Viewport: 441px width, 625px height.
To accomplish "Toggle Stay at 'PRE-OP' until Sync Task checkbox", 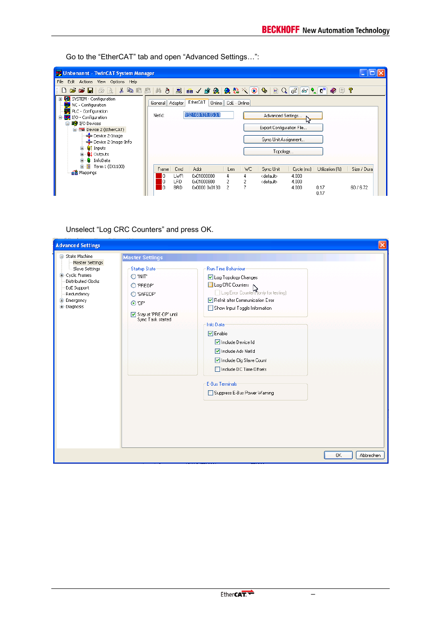I will tap(133, 314).
